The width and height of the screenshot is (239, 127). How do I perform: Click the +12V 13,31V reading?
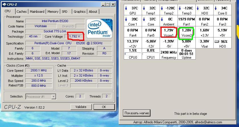point(133,43)
